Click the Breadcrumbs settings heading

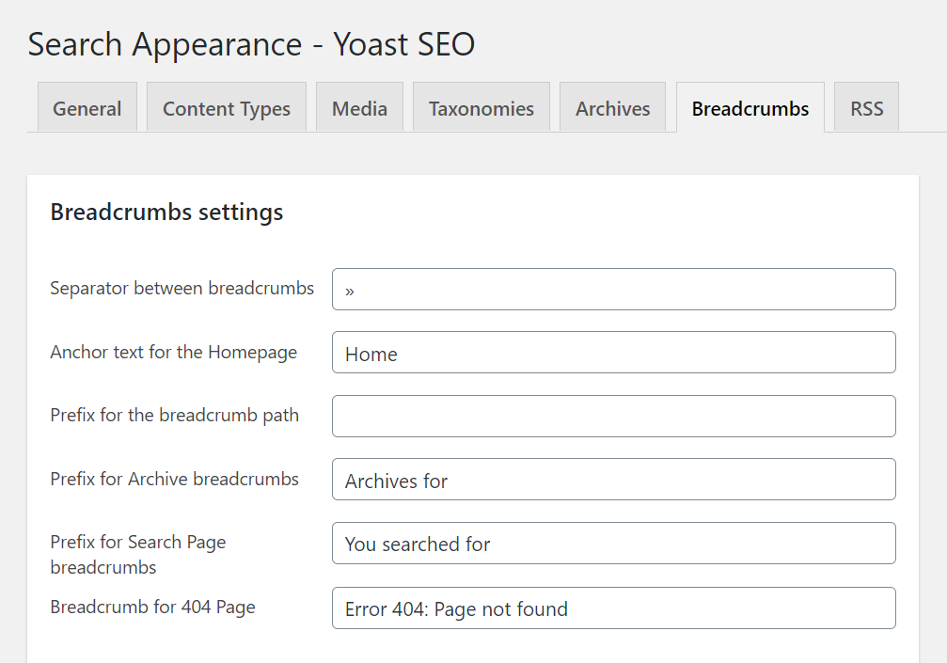(x=166, y=212)
